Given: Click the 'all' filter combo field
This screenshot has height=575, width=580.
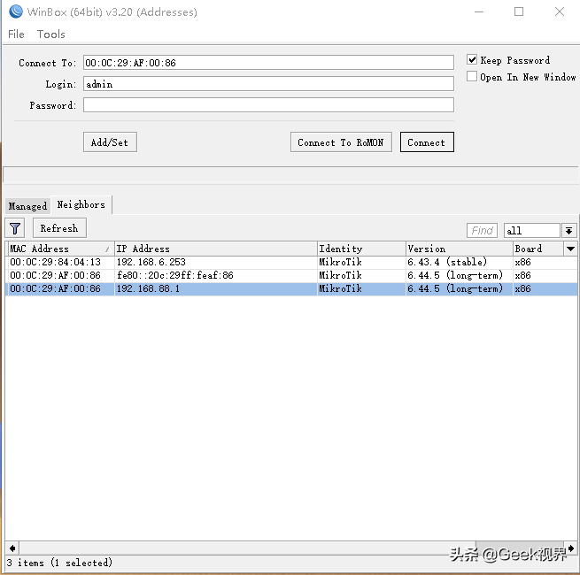Looking at the screenshot, I should (x=532, y=231).
